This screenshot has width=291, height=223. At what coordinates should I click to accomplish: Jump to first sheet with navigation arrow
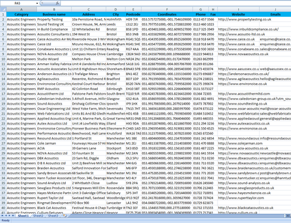pos(2,215)
